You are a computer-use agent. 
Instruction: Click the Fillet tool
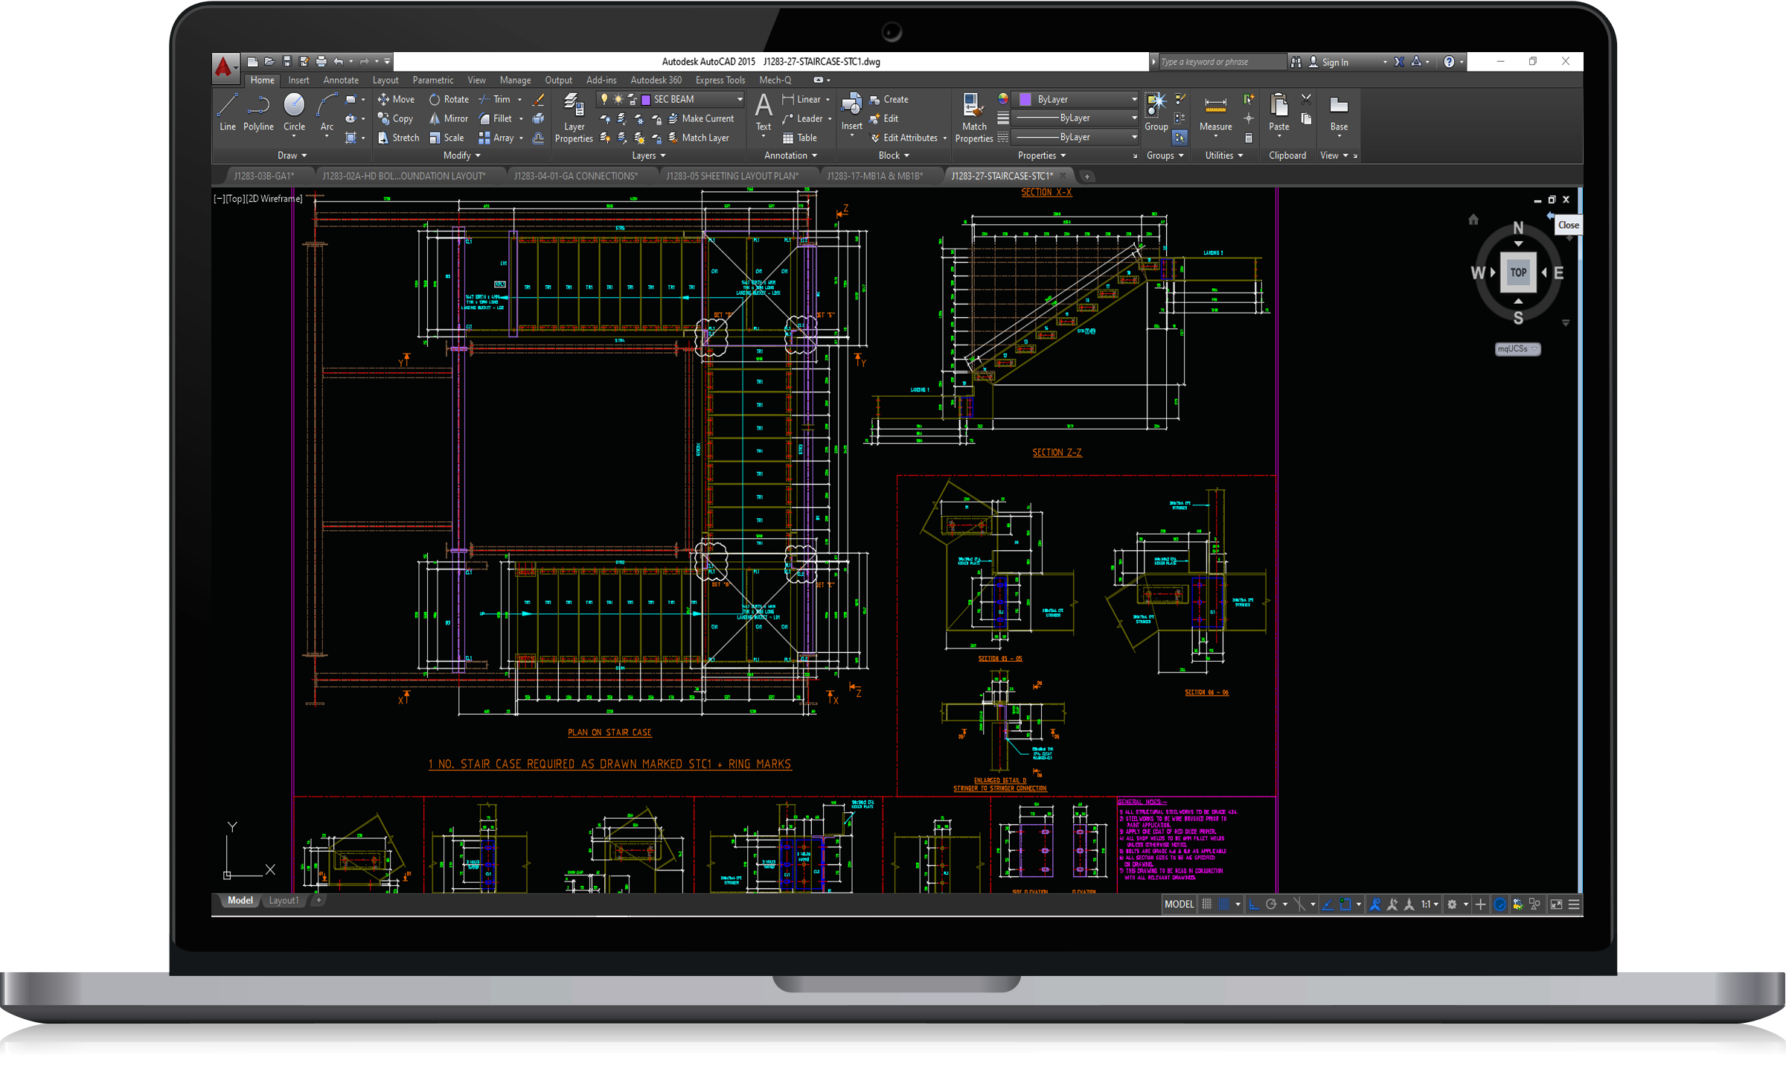coord(496,118)
